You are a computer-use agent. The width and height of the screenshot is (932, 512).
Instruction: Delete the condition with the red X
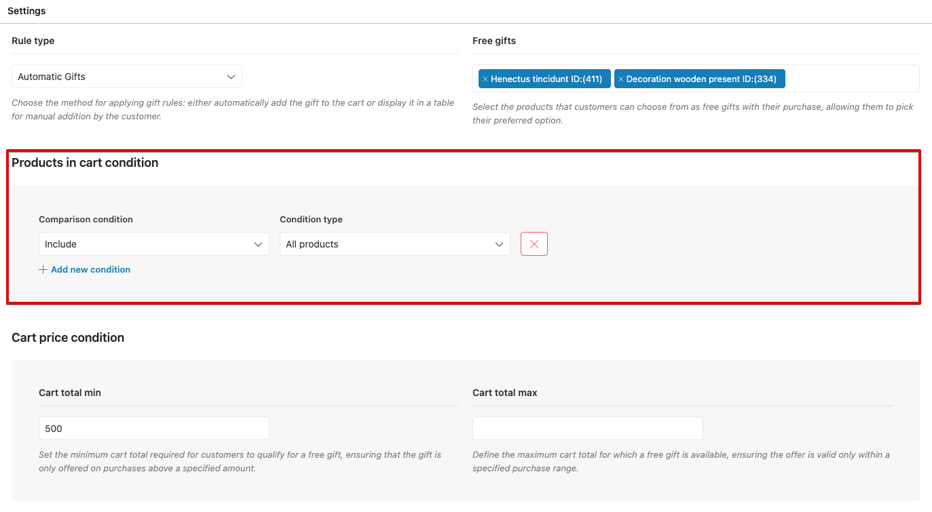(x=534, y=244)
